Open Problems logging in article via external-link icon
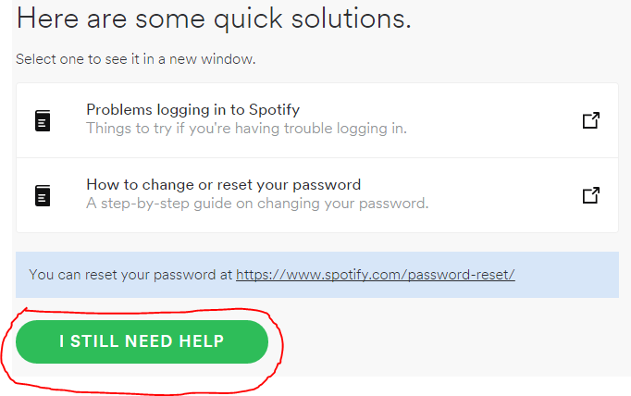Screen dimensions: 631x396 [591, 120]
